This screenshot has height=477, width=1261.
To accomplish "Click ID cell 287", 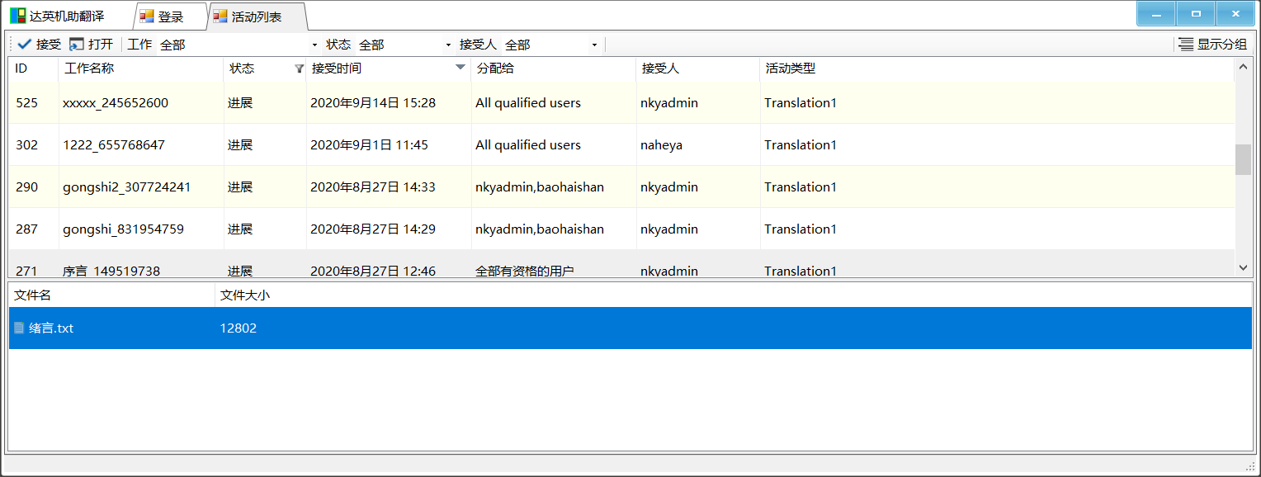I will coord(27,229).
